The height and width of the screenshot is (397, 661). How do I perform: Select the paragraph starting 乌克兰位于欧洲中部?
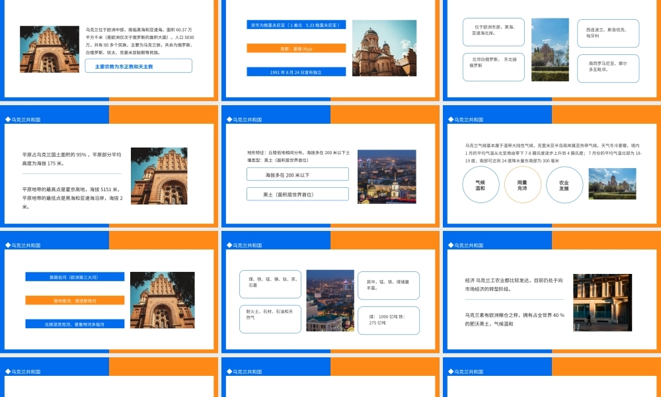139,41
